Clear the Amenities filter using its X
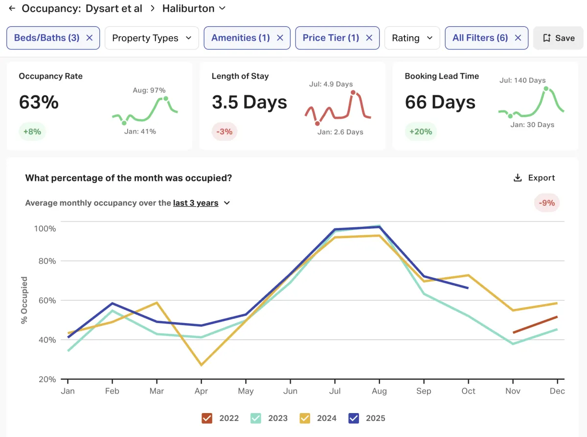 [x=280, y=38]
